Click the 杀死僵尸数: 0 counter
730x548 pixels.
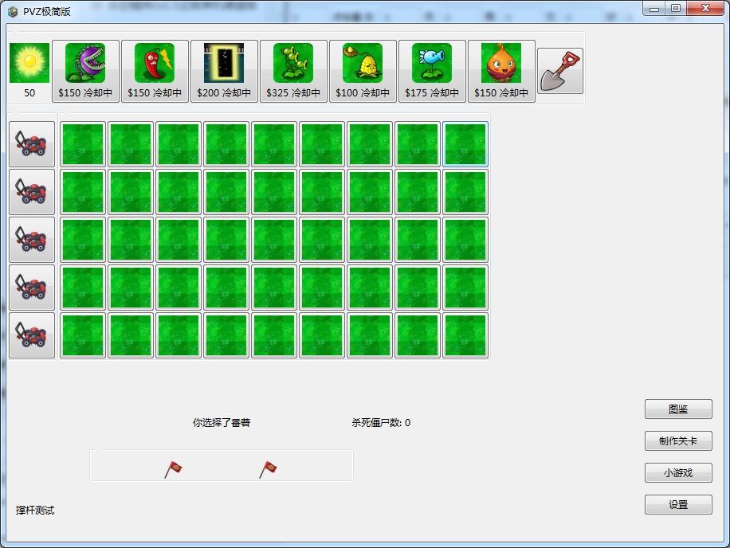tap(381, 422)
